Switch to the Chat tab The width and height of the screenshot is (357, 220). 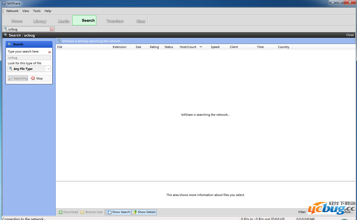(141, 21)
